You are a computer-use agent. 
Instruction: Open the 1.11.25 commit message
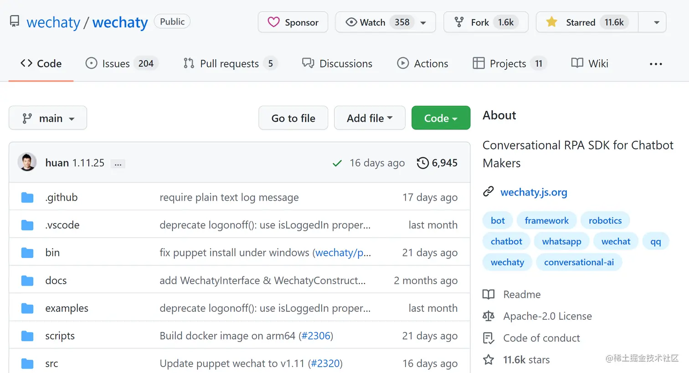pyautogui.click(x=88, y=163)
